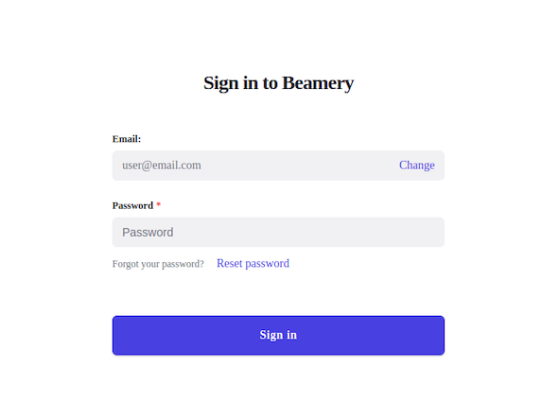Click the "Sign in to Beamery" heading
Viewport: 542px width, 402px height.
click(278, 83)
